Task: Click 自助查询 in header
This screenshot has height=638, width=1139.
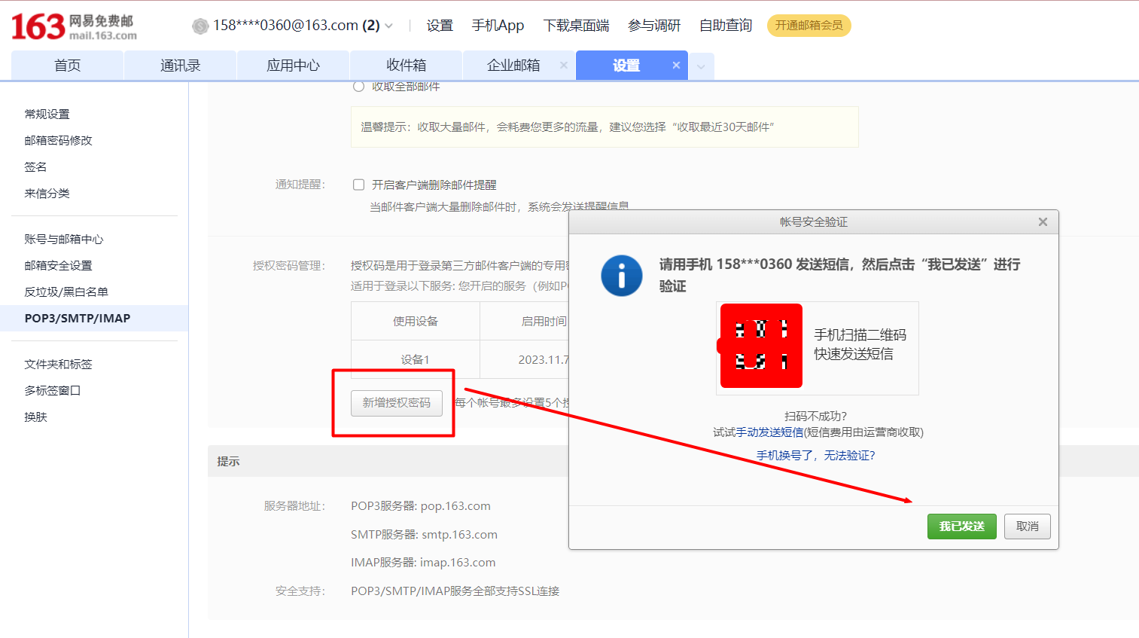Action: click(x=726, y=26)
